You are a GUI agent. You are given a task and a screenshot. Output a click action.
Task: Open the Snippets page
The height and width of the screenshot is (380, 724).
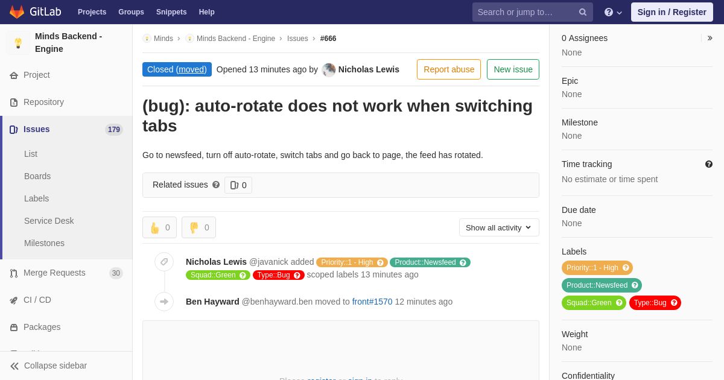pos(171,12)
